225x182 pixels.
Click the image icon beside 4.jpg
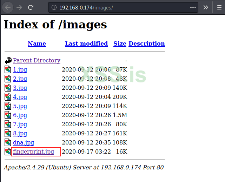(8, 97)
